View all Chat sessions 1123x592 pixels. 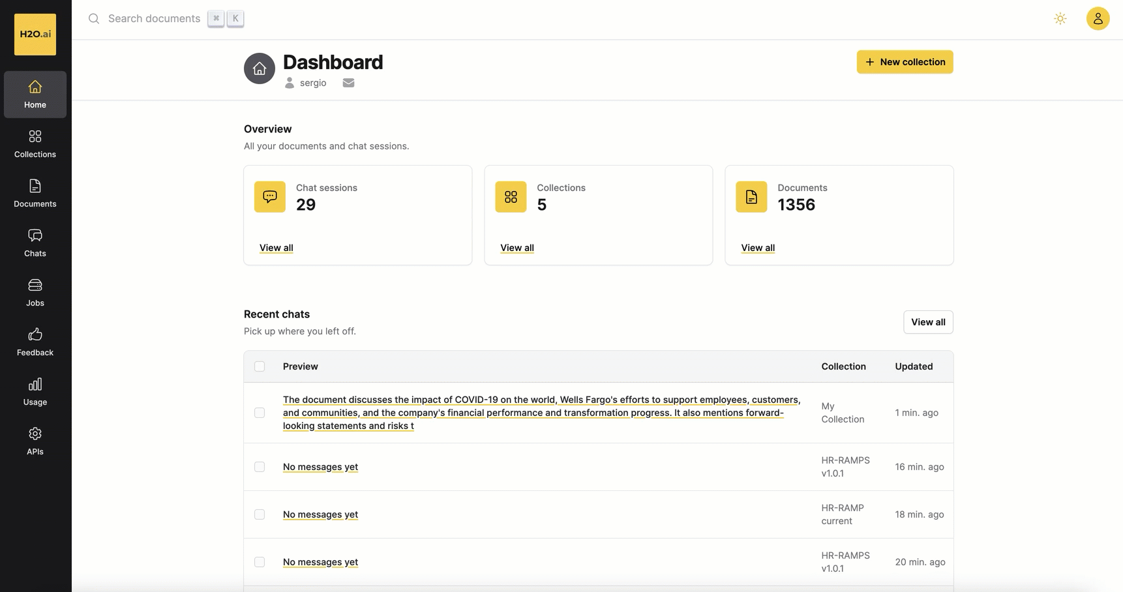coord(277,248)
